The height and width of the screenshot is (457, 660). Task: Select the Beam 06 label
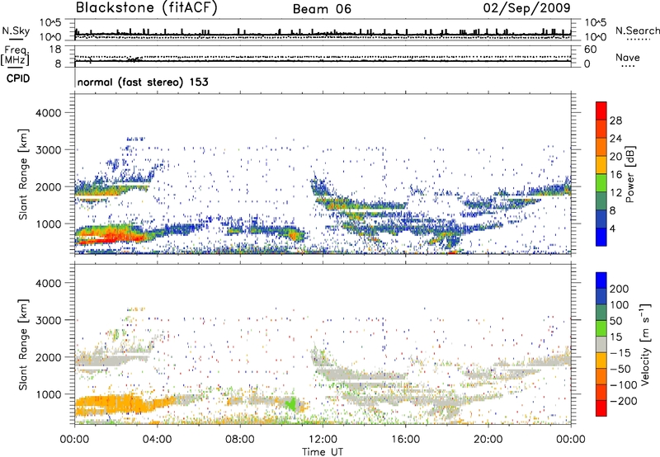[322, 9]
